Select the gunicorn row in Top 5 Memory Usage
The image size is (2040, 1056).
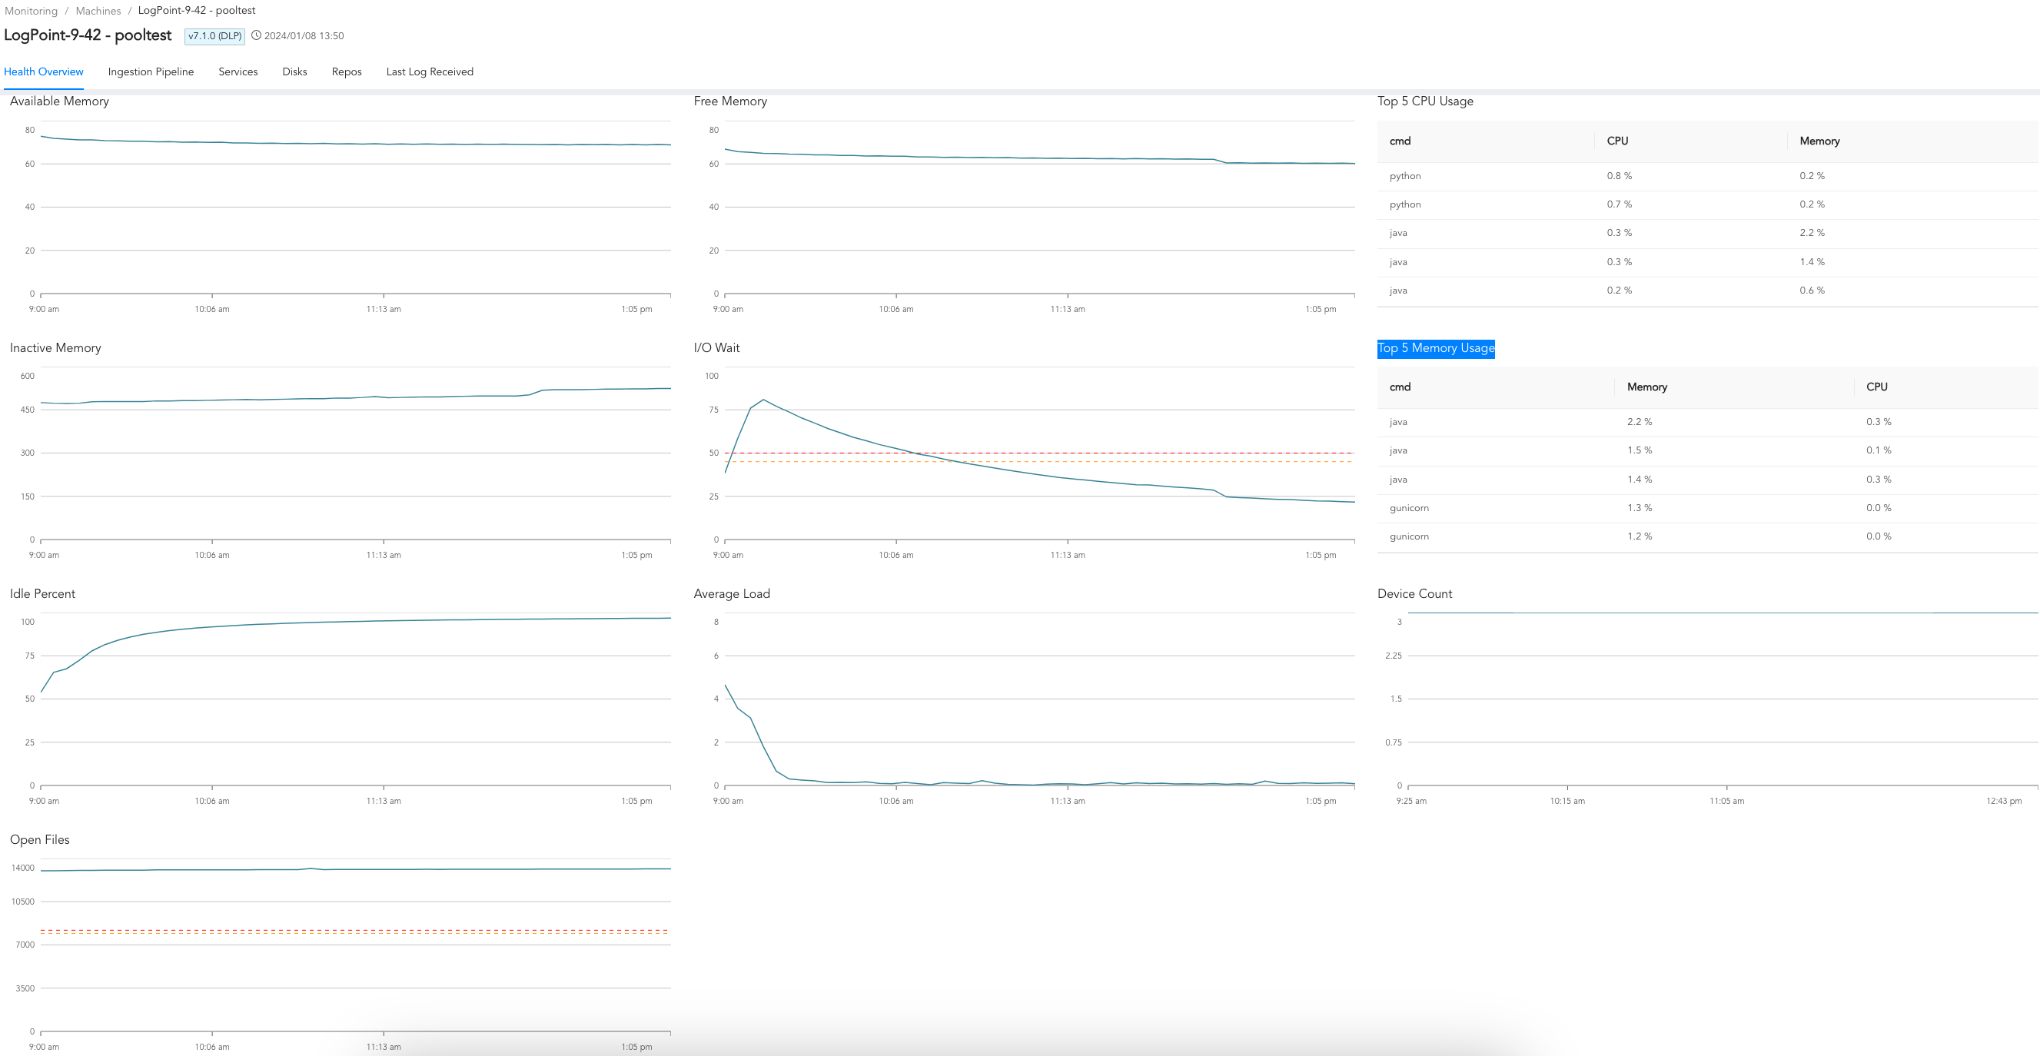[x=1410, y=507]
